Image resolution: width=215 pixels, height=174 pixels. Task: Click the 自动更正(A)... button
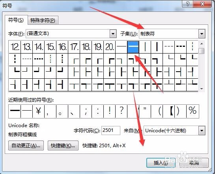pyautogui.click(x=26, y=146)
